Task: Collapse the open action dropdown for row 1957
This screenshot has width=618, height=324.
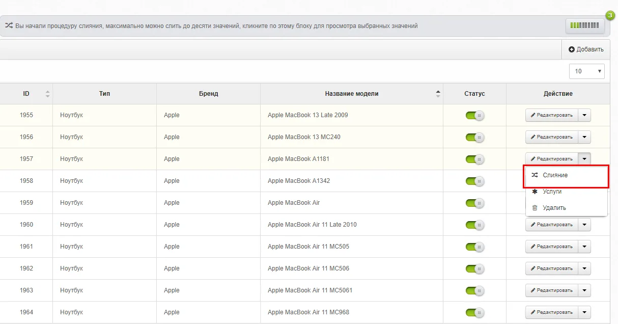Action: tap(584, 159)
